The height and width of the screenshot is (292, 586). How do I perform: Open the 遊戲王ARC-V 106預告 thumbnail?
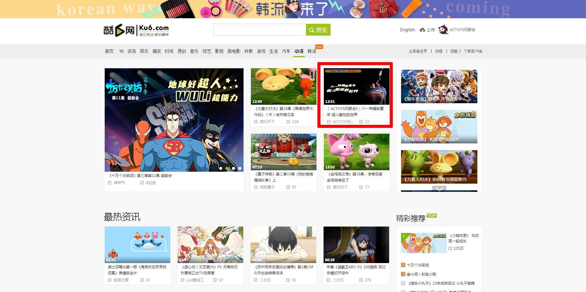[356, 245]
